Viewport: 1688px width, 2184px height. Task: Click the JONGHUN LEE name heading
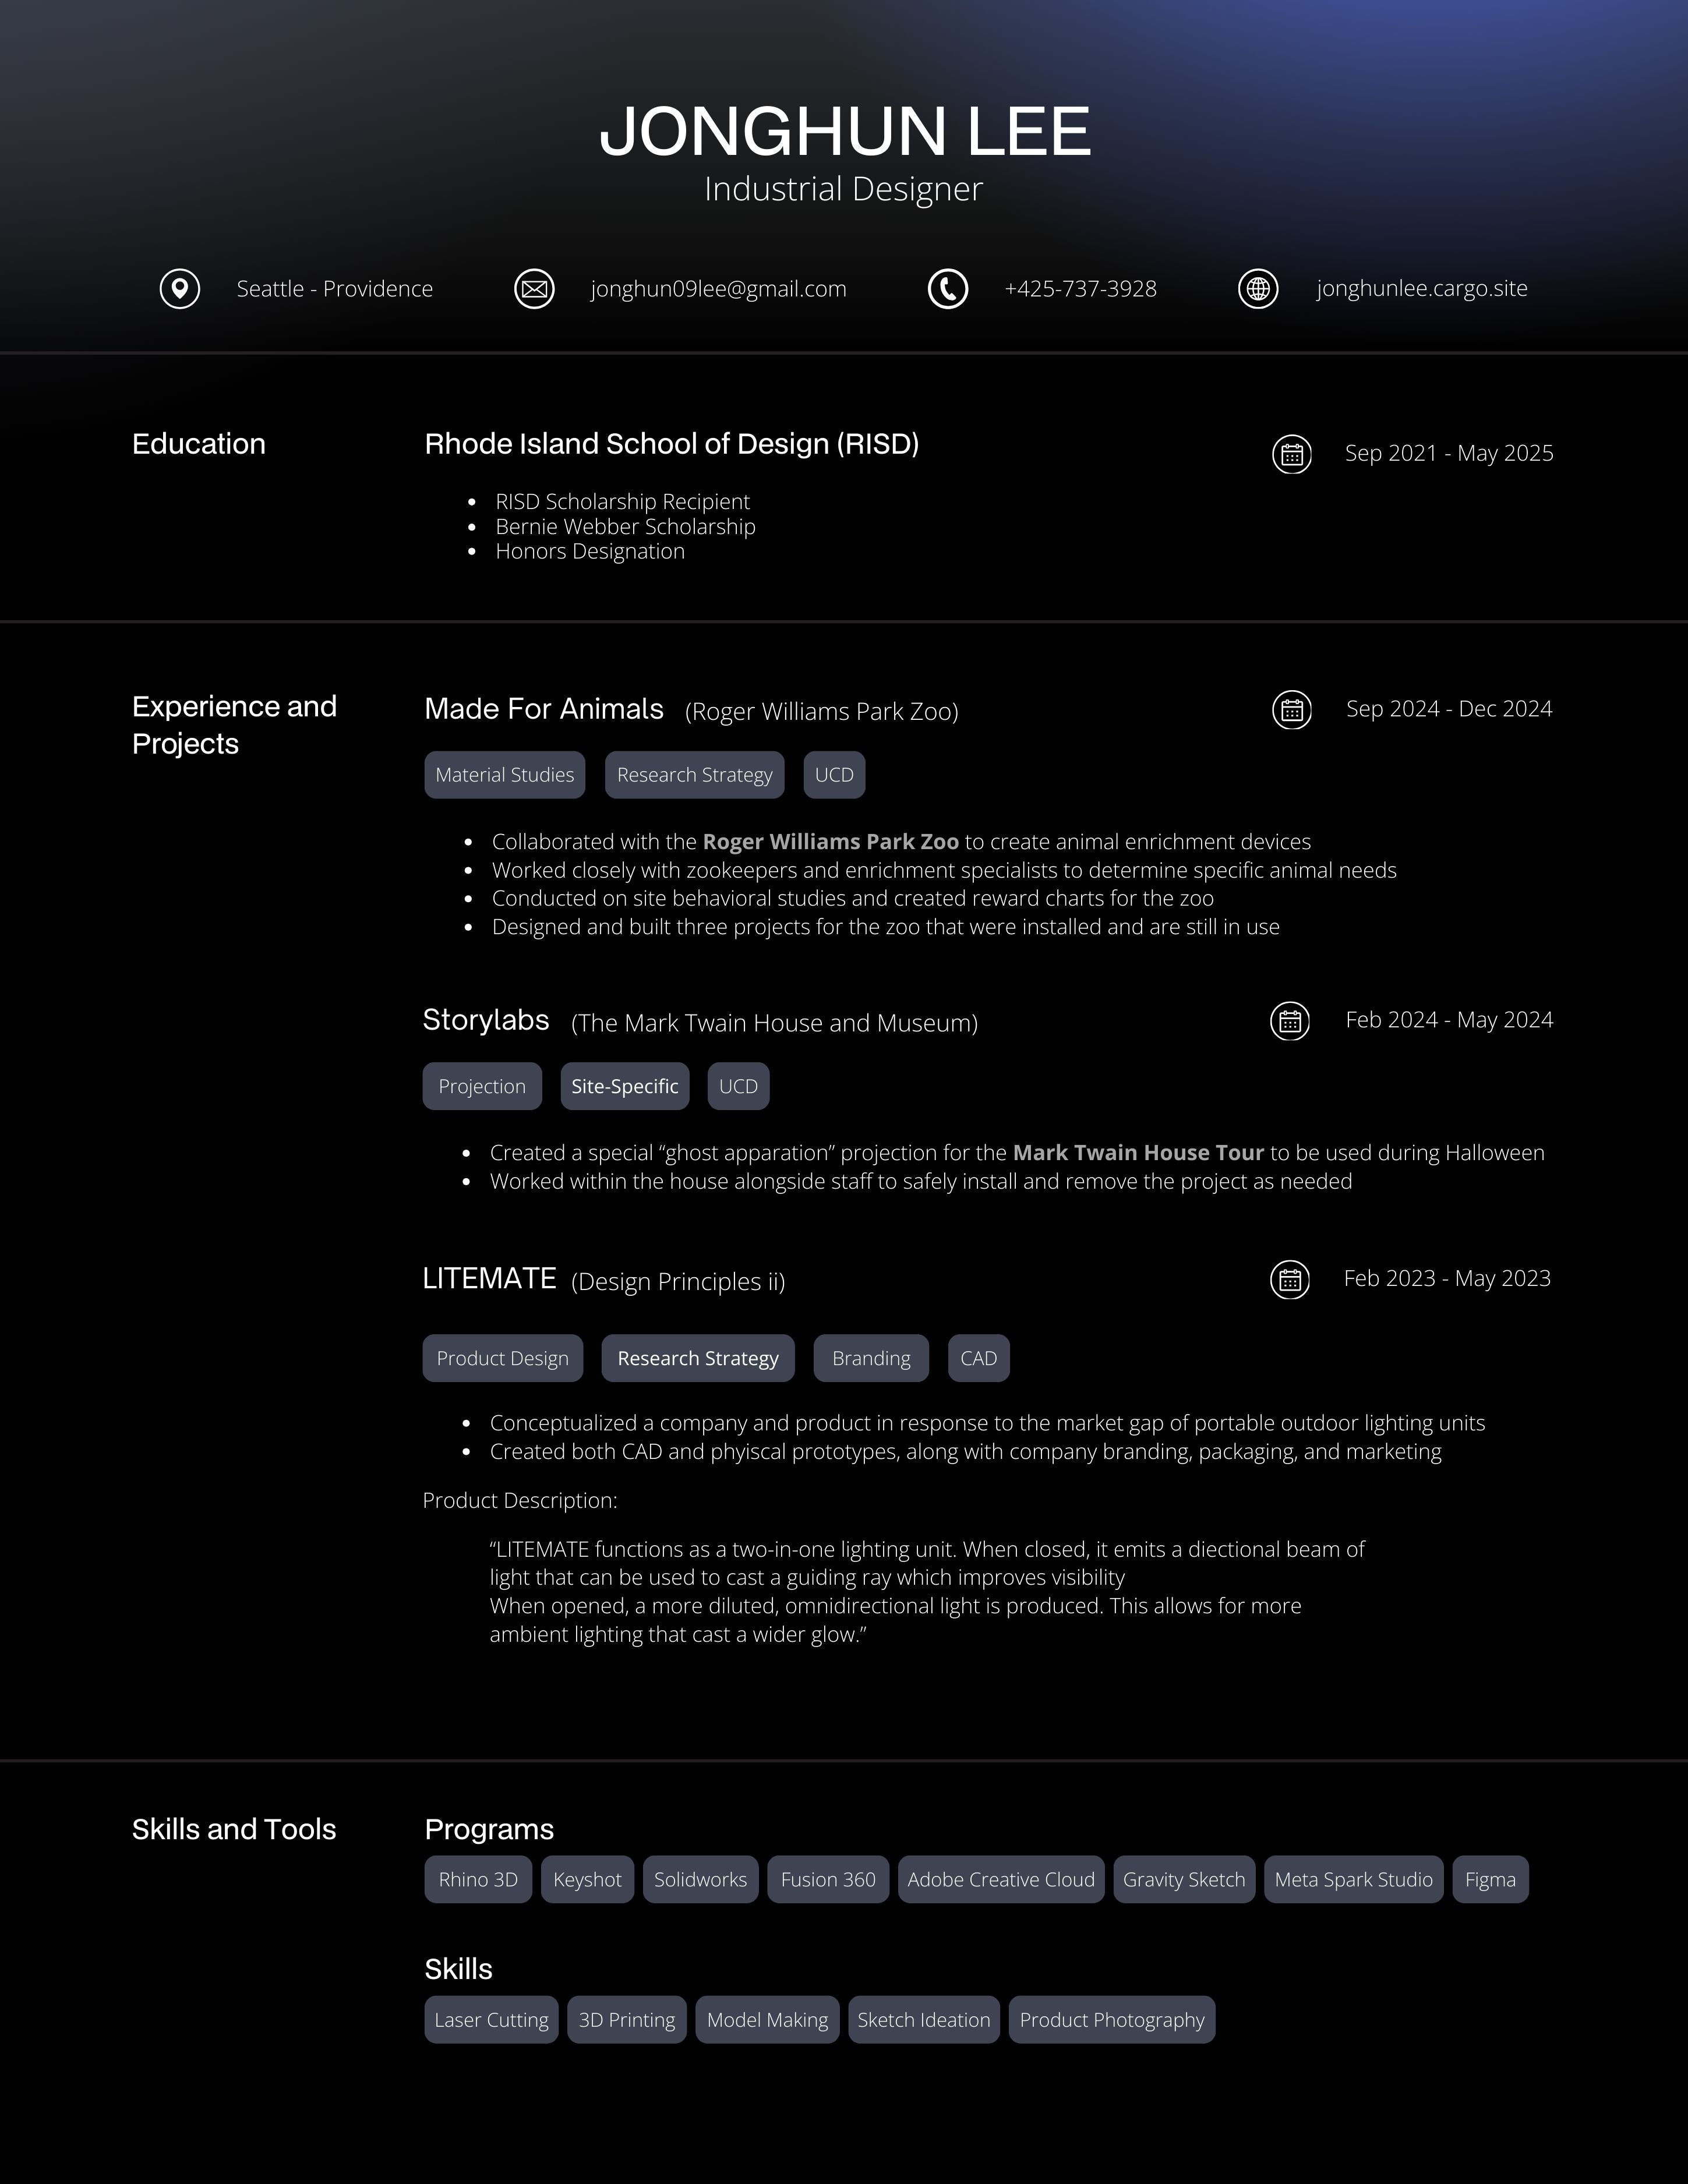(x=844, y=131)
